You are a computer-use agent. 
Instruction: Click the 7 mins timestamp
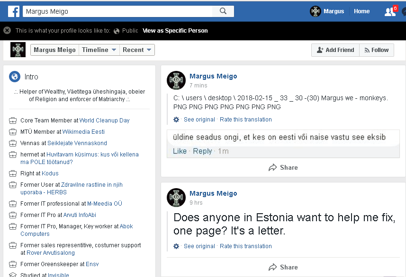click(198, 85)
